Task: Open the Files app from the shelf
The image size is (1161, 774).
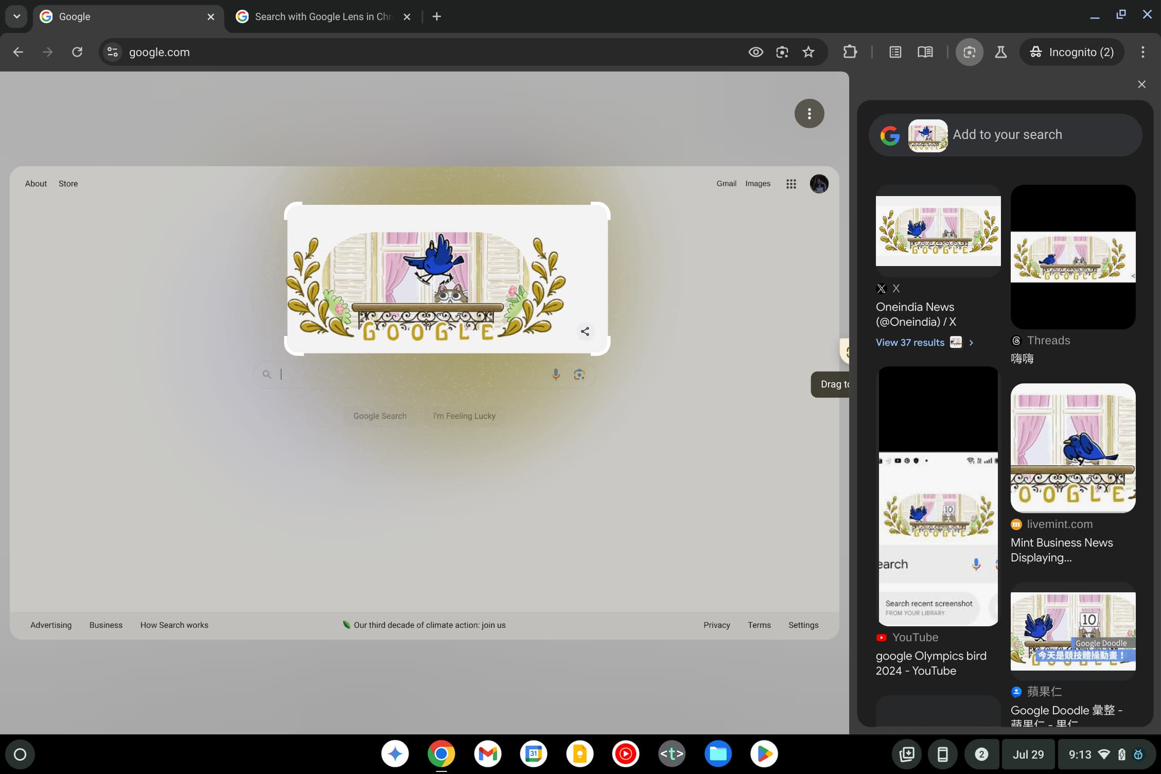Action: pyautogui.click(x=718, y=753)
